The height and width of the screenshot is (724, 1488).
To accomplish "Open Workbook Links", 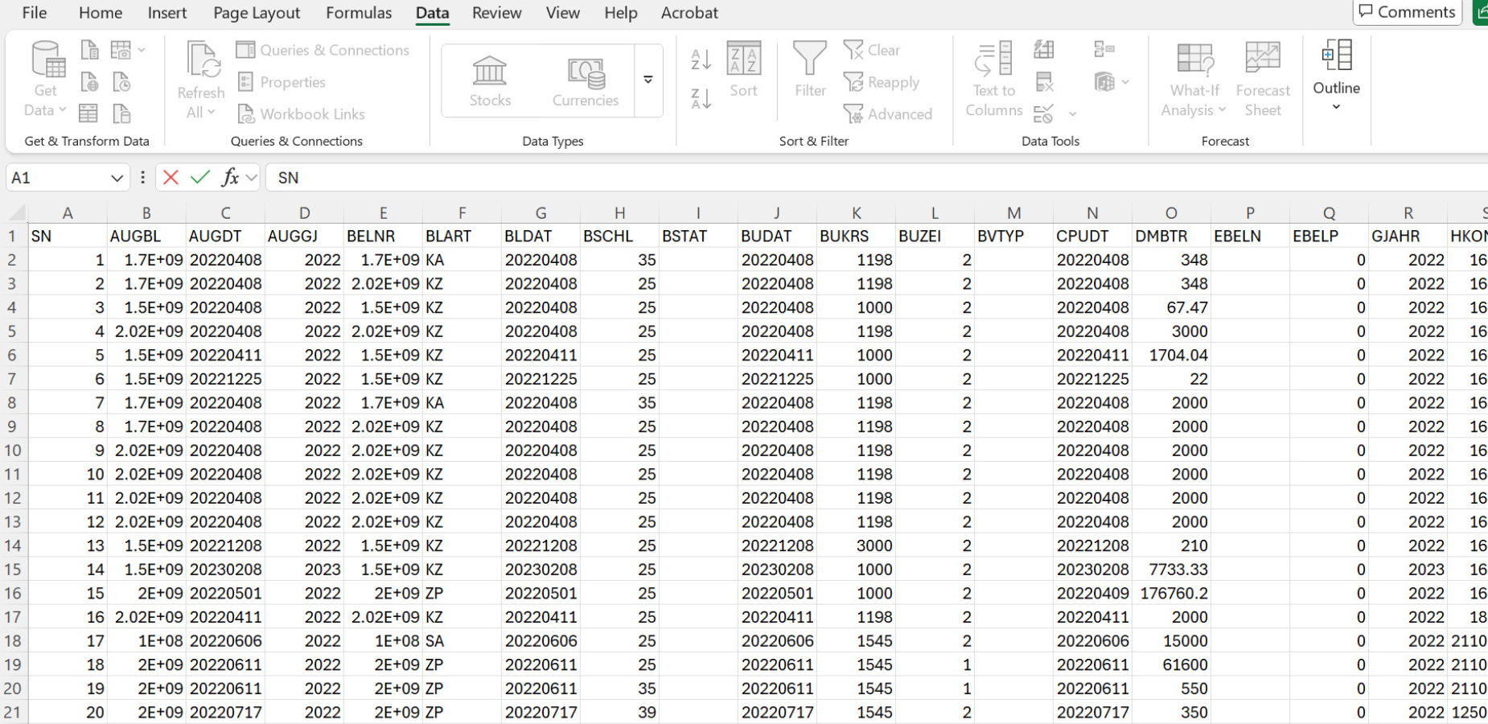I will pos(302,114).
